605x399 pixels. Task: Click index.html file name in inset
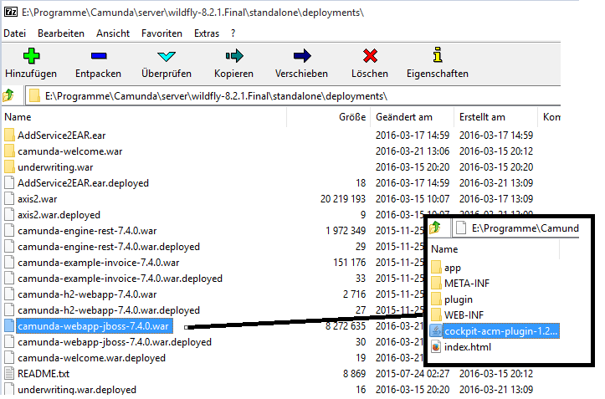coord(468,347)
